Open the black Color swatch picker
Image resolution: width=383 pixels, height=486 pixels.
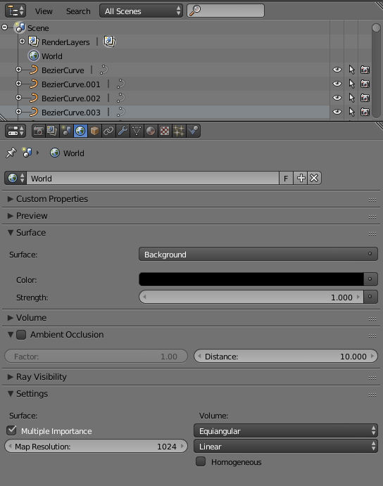coord(251,279)
